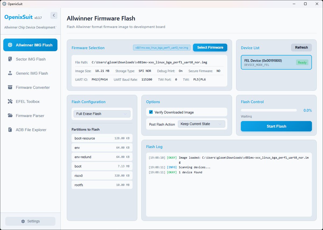Viewport: 323px width, 230px height.
Task: Click the boot-resource partition row
Action: [102, 138]
